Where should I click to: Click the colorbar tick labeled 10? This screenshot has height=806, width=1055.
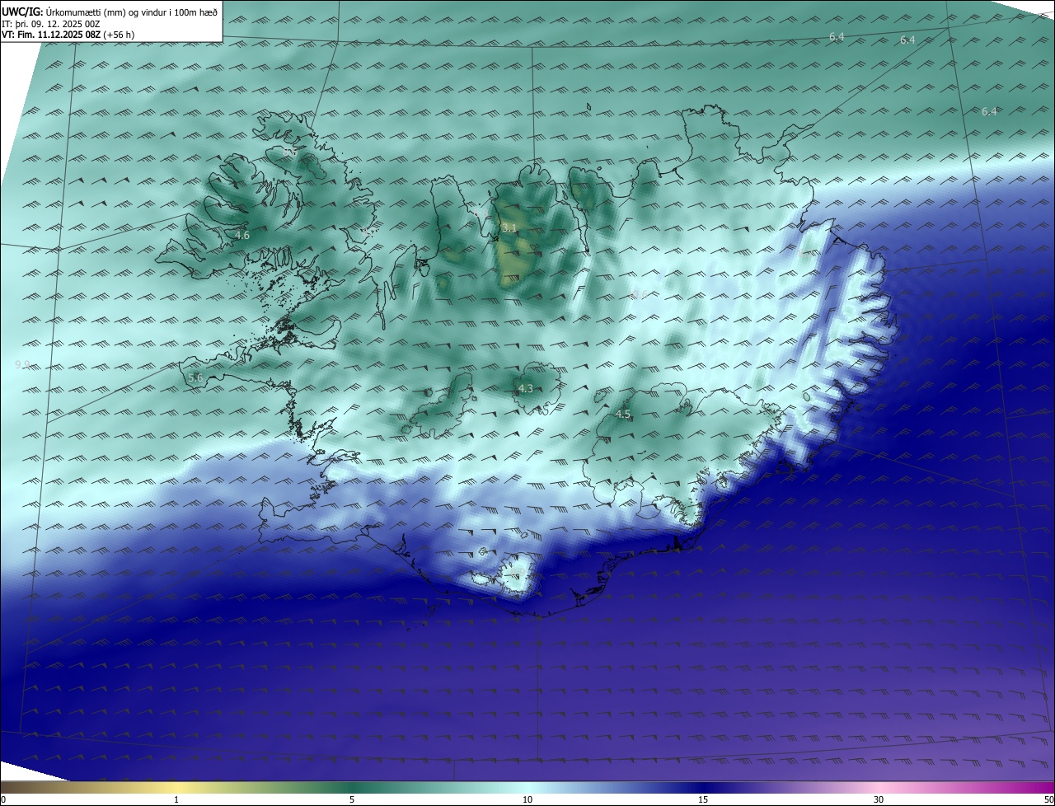click(x=527, y=799)
